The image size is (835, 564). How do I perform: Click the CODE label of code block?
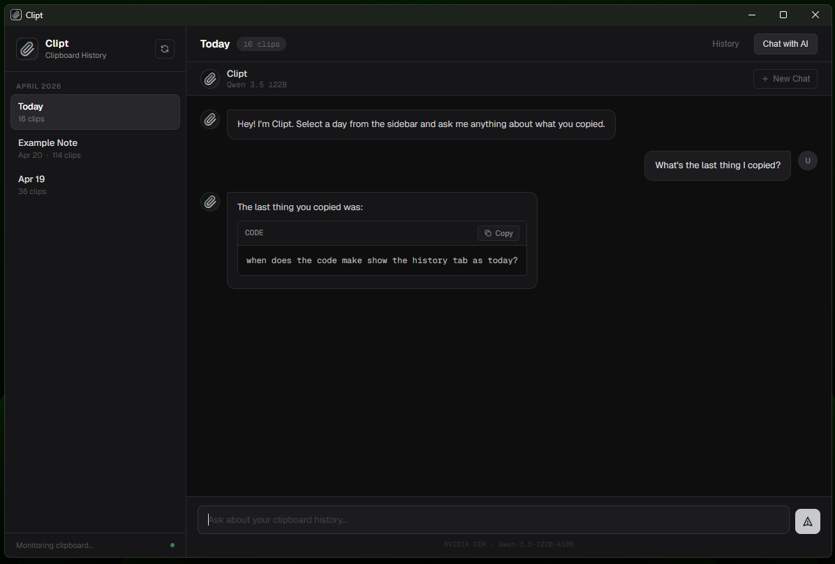(x=254, y=232)
